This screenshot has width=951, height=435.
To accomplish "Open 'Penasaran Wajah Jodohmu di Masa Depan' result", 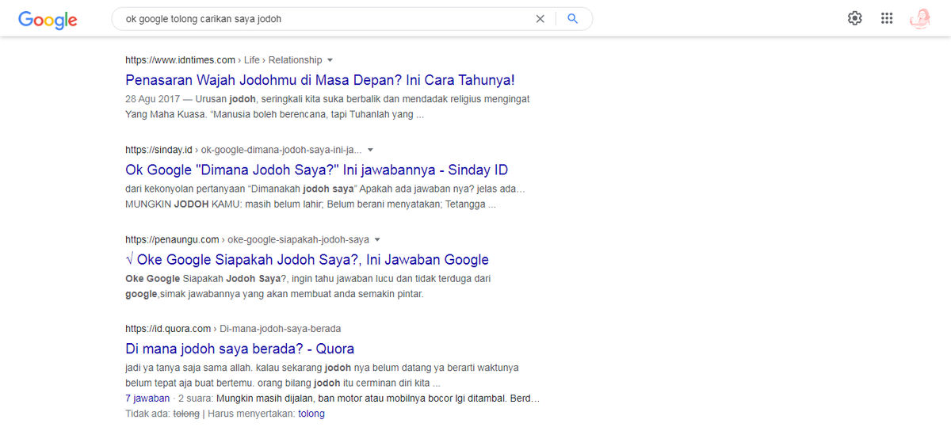I will 320,80.
